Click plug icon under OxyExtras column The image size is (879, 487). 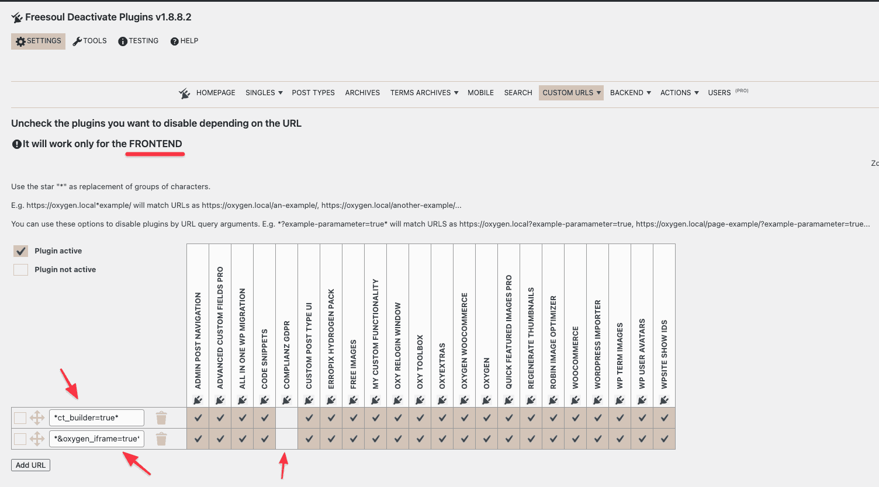pyautogui.click(x=442, y=400)
